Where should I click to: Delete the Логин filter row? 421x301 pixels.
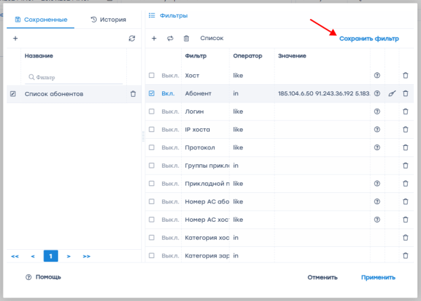[x=405, y=112]
